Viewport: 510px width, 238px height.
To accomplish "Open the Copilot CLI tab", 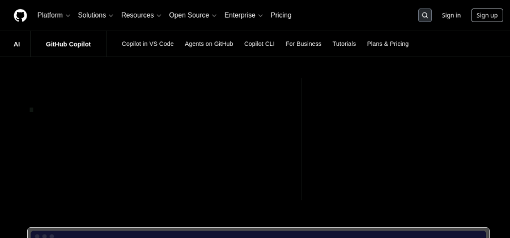I will click(x=259, y=44).
